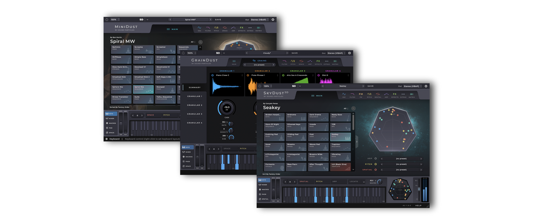Screen dimensions: 533x216
Task: Toggle the ARP power button in SkyDust
Action: tap(375, 159)
